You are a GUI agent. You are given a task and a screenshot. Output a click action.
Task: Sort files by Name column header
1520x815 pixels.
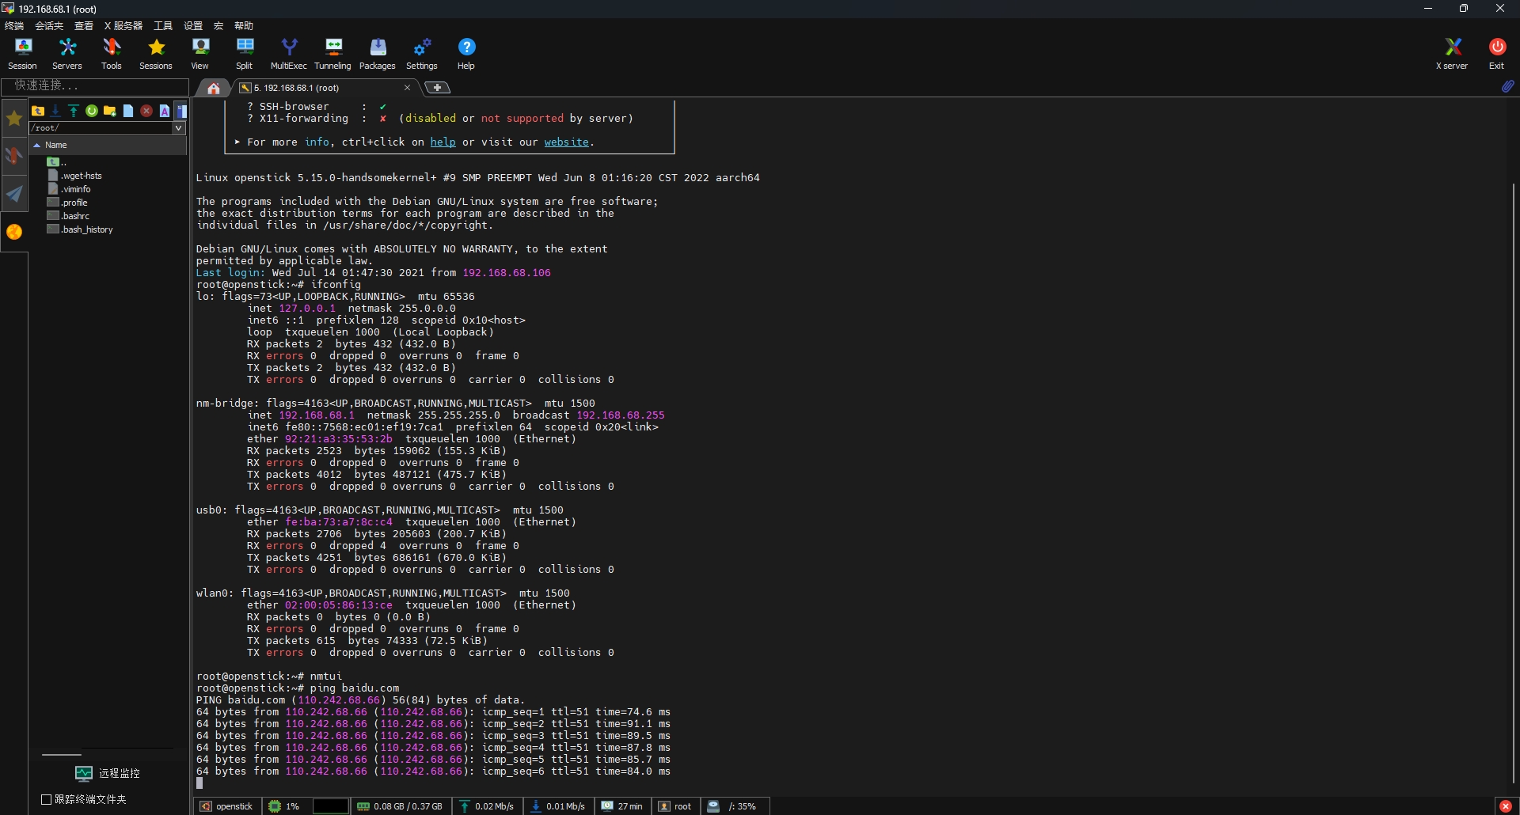click(108, 145)
